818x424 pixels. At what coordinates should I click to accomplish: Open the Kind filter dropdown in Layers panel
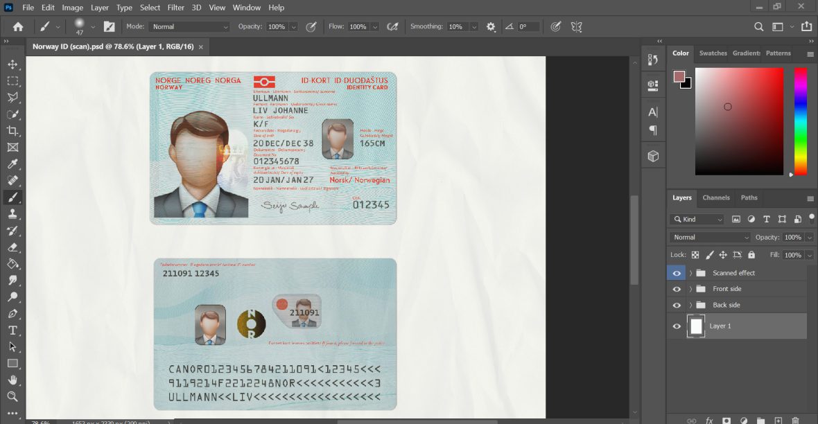coord(697,219)
